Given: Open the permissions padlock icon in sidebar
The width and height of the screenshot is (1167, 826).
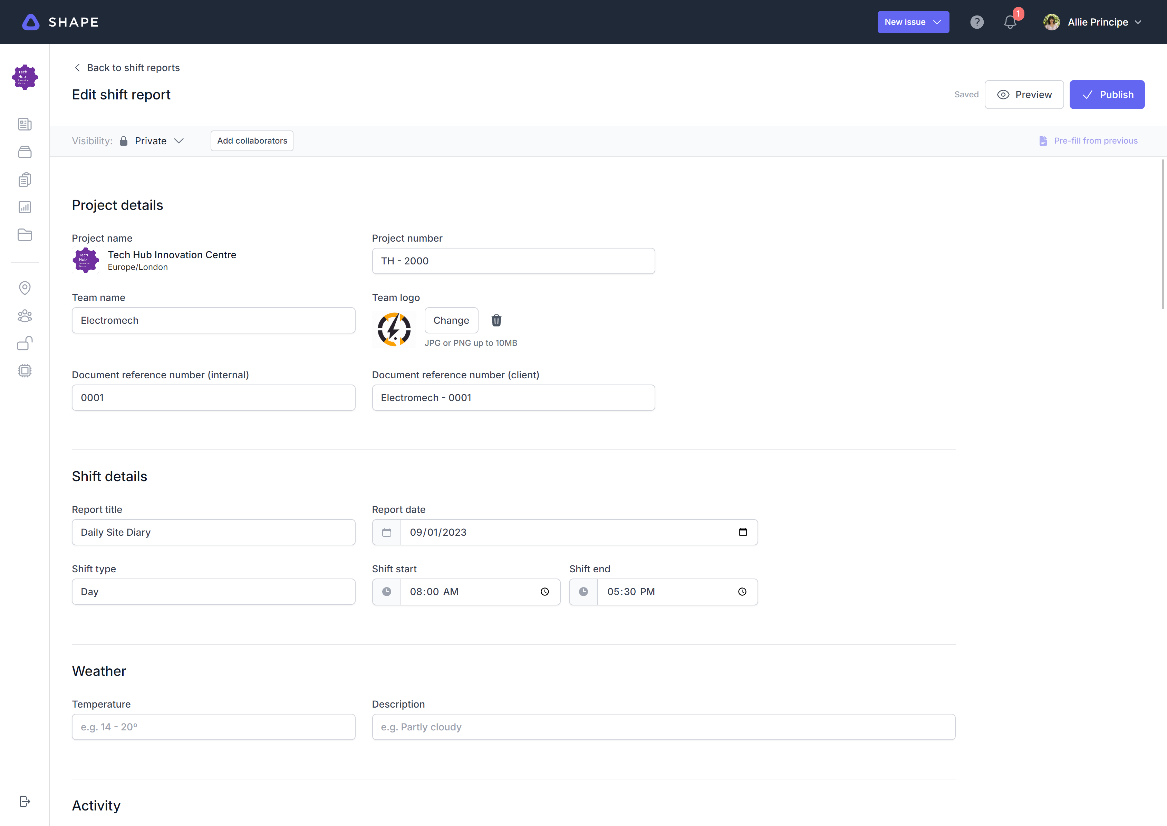Looking at the screenshot, I should (x=25, y=343).
